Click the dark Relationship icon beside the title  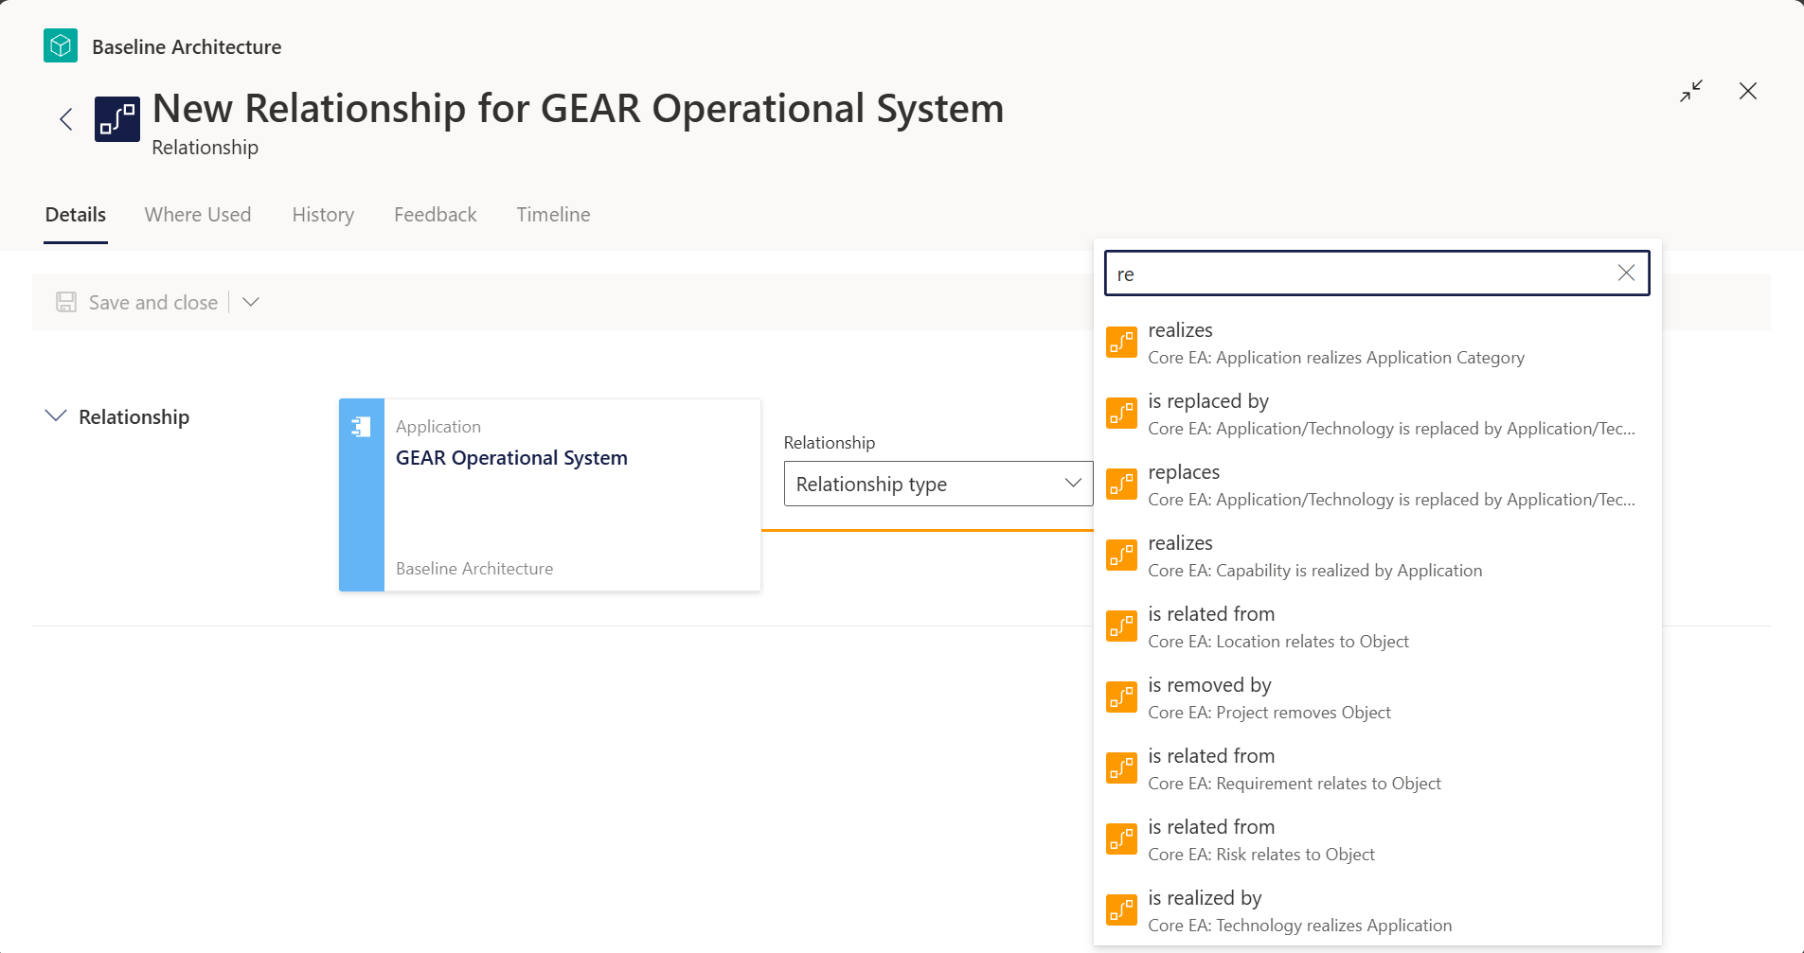coord(117,119)
